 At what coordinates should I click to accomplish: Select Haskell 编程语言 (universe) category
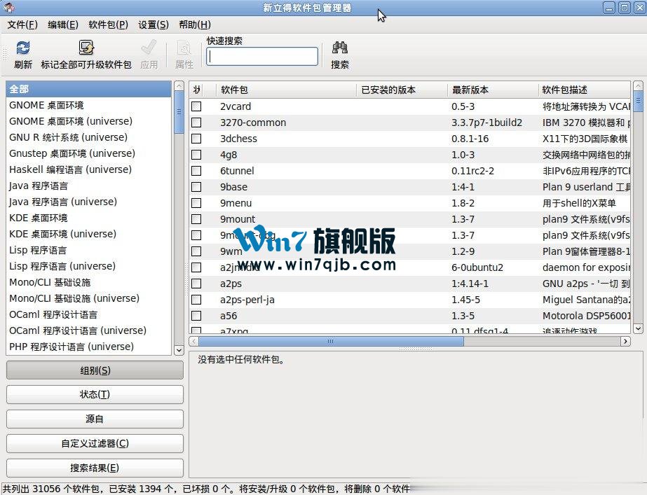(89, 169)
